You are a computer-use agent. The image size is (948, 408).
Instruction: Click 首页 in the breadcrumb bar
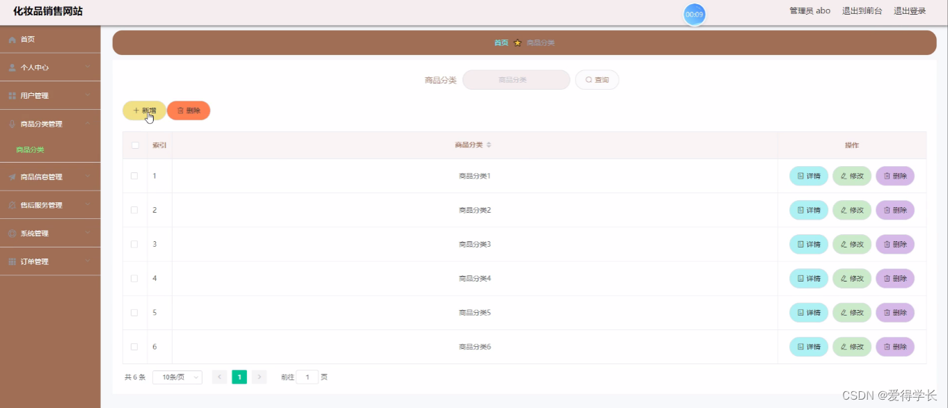click(501, 43)
